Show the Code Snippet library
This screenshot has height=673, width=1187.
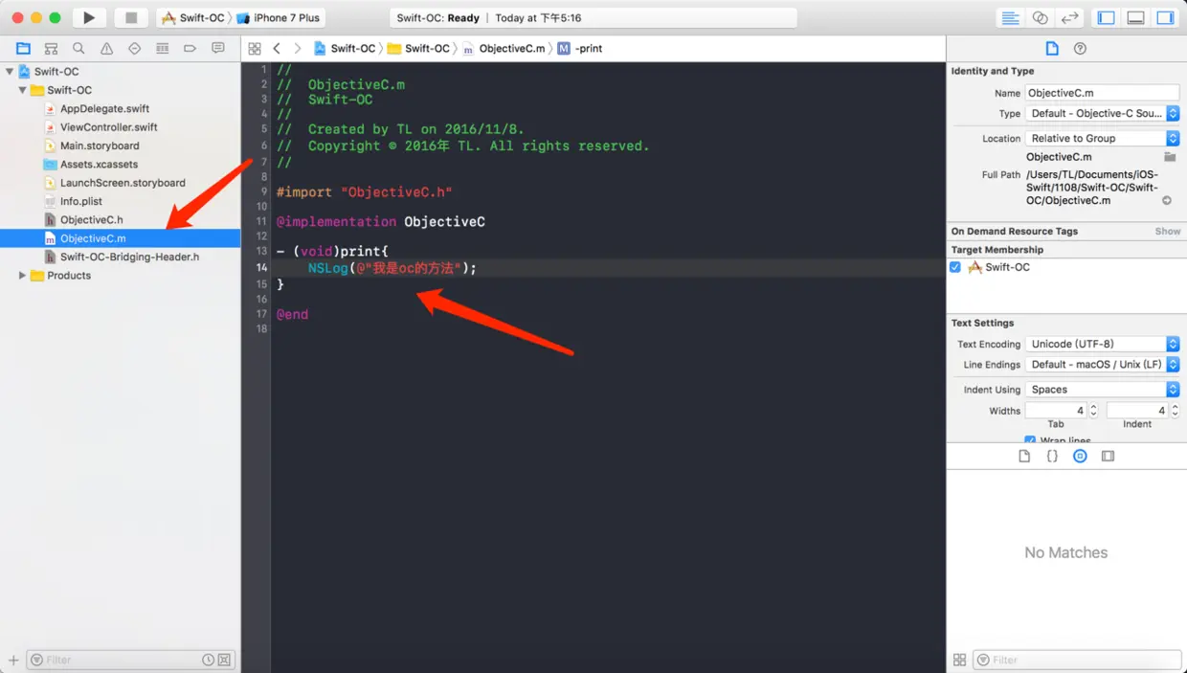pyautogui.click(x=1052, y=457)
